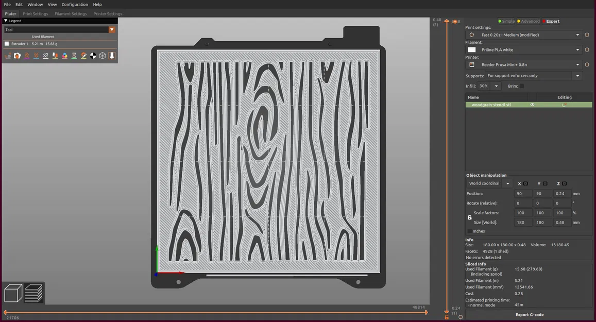
Task: Click the Rotate Z input field
Action: [x=561, y=204]
